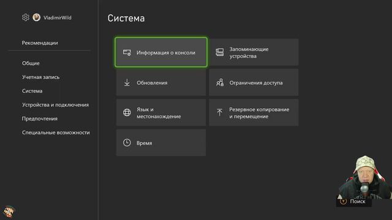This screenshot has width=392, height=220.
Task: Select Система in the sidebar
Action: click(x=32, y=91)
